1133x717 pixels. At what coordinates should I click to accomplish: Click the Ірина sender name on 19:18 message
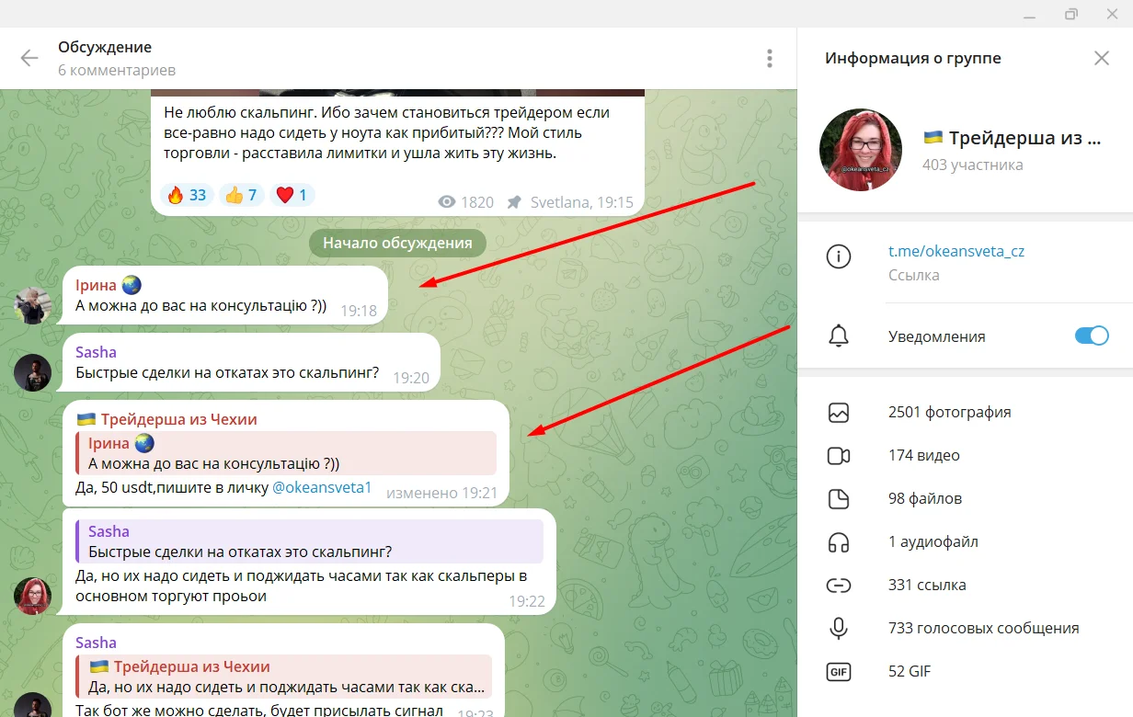pos(96,285)
